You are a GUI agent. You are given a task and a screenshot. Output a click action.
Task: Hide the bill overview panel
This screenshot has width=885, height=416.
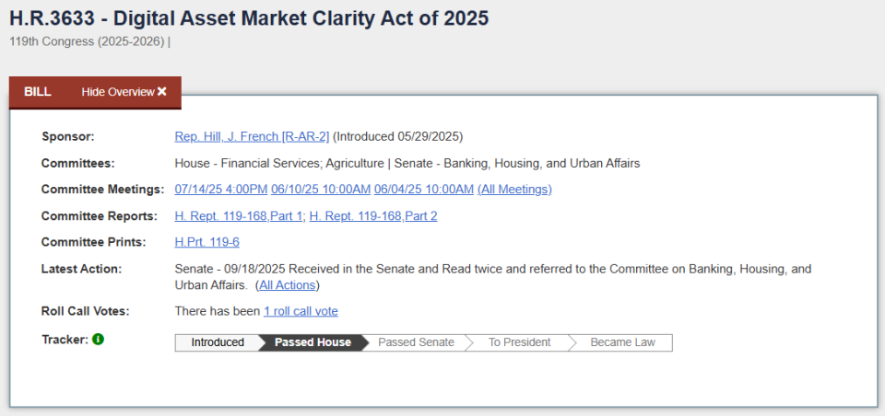coord(124,92)
